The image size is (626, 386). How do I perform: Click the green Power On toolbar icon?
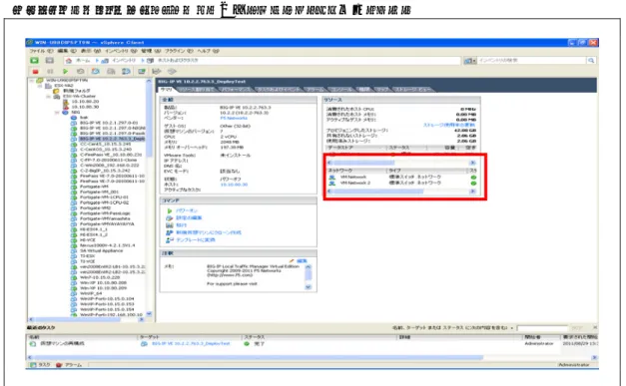point(65,72)
